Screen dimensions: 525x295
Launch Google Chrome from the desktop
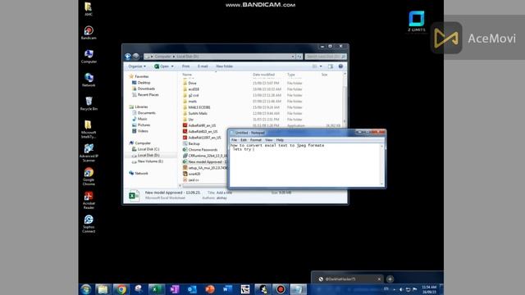(x=89, y=177)
